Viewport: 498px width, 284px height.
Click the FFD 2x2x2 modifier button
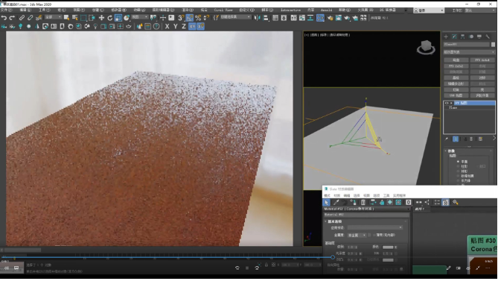[x=456, y=66]
